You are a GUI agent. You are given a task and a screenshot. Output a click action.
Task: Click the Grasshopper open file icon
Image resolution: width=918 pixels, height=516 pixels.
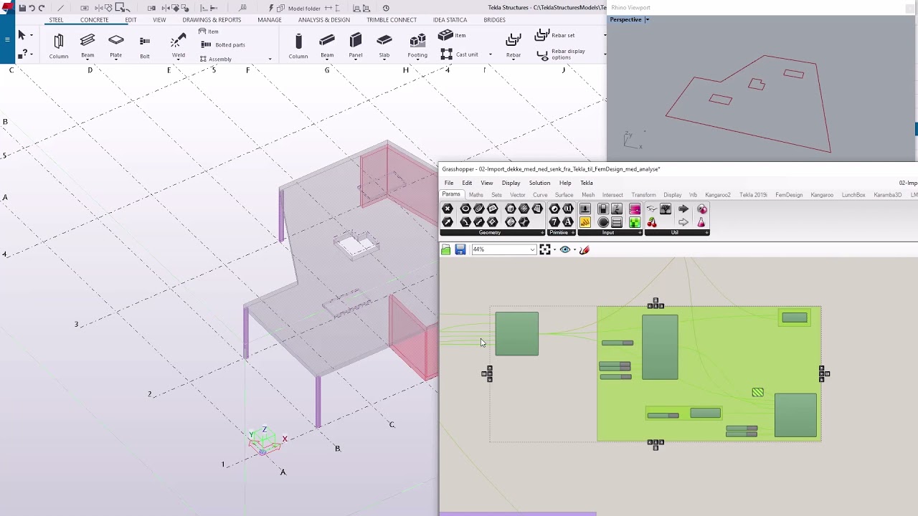click(446, 249)
